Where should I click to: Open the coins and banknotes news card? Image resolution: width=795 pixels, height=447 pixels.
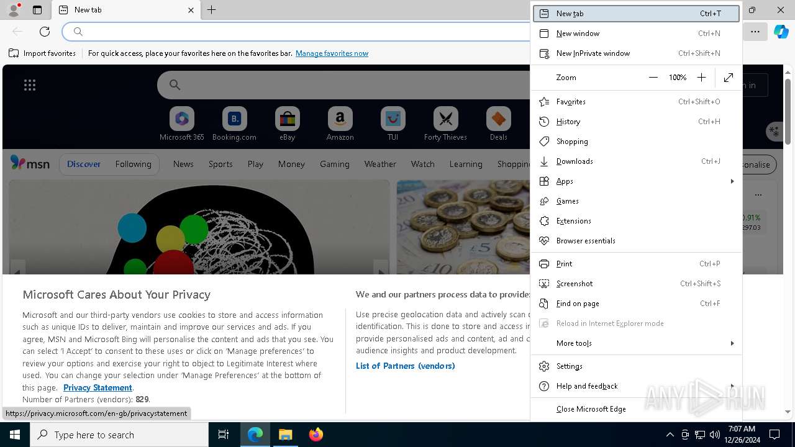(x=463, y=227)
